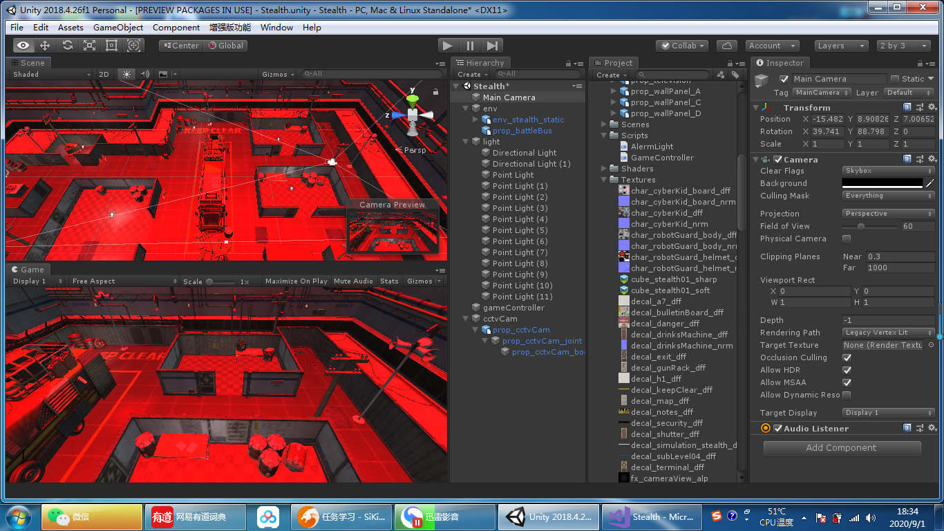Image resolution: width=944 pixels, height=531 pixels.
Task: Toggle the Allow HDR checkbox
Action: (x=847, y=370)
